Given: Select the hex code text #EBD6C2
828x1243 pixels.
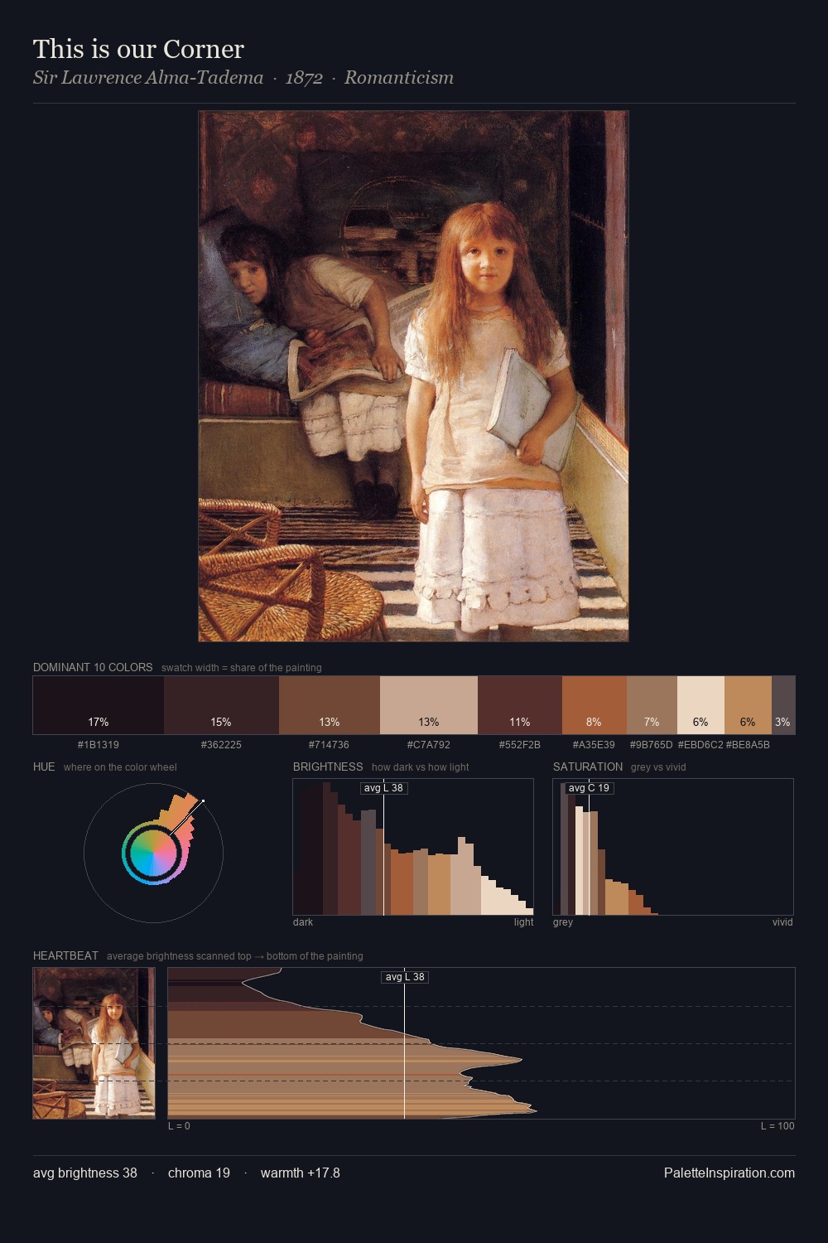Looking at the screenshot, I should 700,745.
